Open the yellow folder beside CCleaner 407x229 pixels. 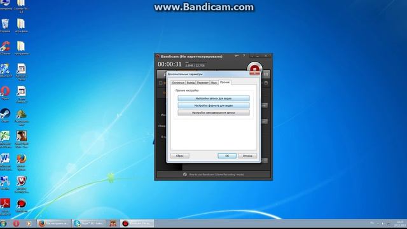click(x=21, y=48)
